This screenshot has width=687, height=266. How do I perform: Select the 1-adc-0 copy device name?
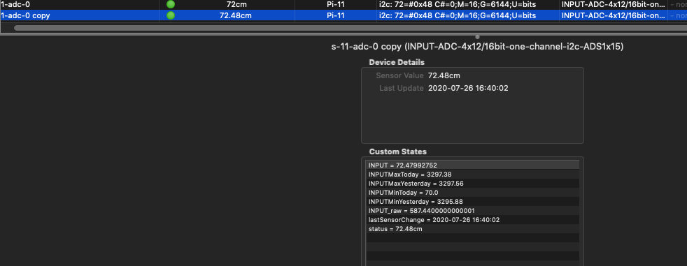[x=25, y=16]
